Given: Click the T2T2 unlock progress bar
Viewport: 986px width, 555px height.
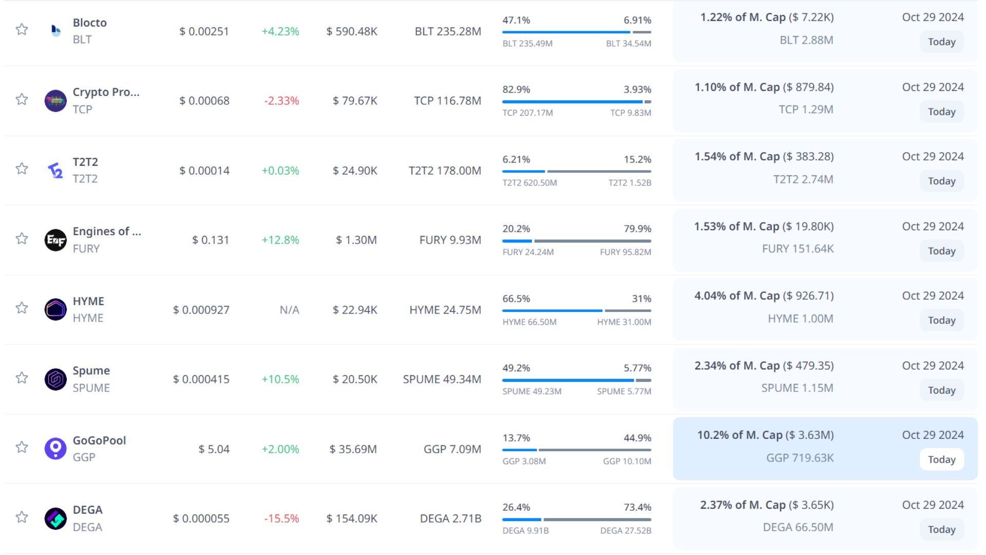Looking at the screenshot, I should (x=576, y=171).
